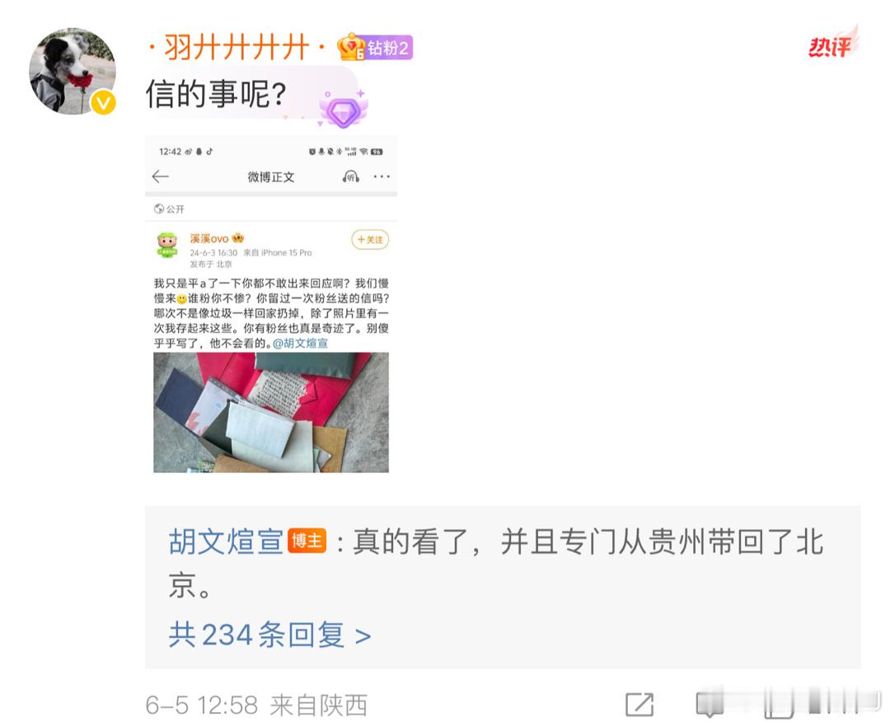Viewport: 890px width, 722px height.
Task: Open 胡文煊宣 blogger reply name
Action: (x=226, y=541)
